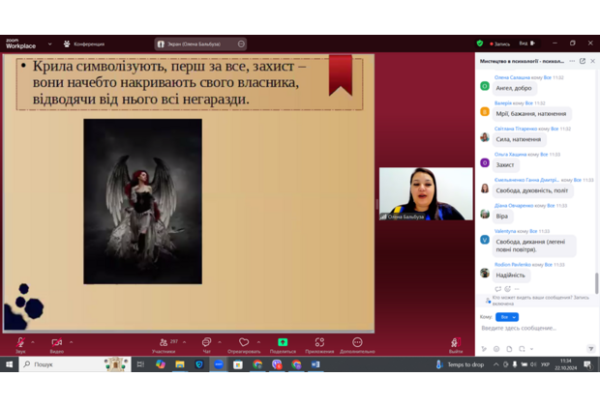The image size is (600, 406).
Task: Mute microphone using the Звук button
Action: click(20, 343)
